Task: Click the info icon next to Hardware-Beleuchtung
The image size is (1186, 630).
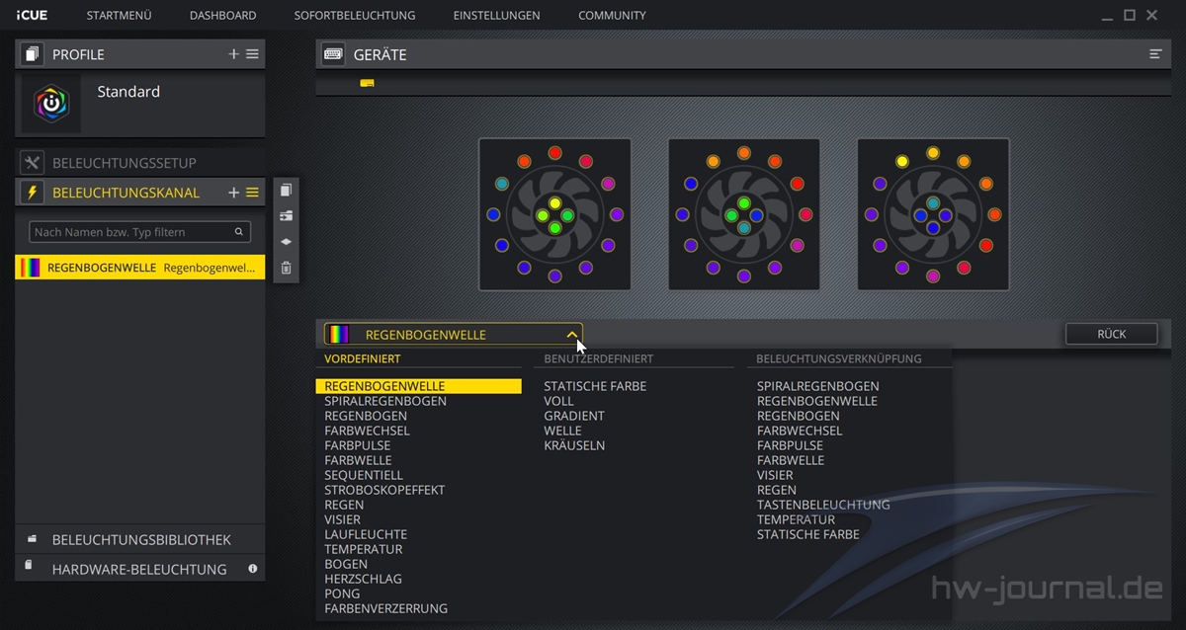Action: click(x=253, y=569)
